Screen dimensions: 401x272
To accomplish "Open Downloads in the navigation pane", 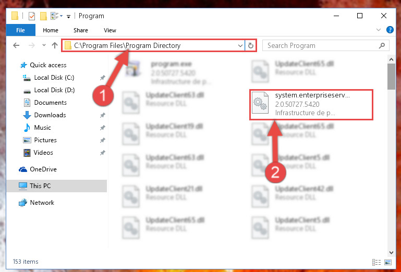I will tap(50, 115).
